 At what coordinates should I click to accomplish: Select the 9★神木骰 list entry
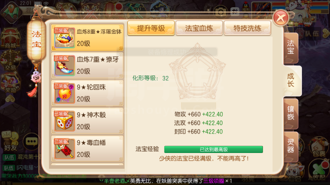87,121
